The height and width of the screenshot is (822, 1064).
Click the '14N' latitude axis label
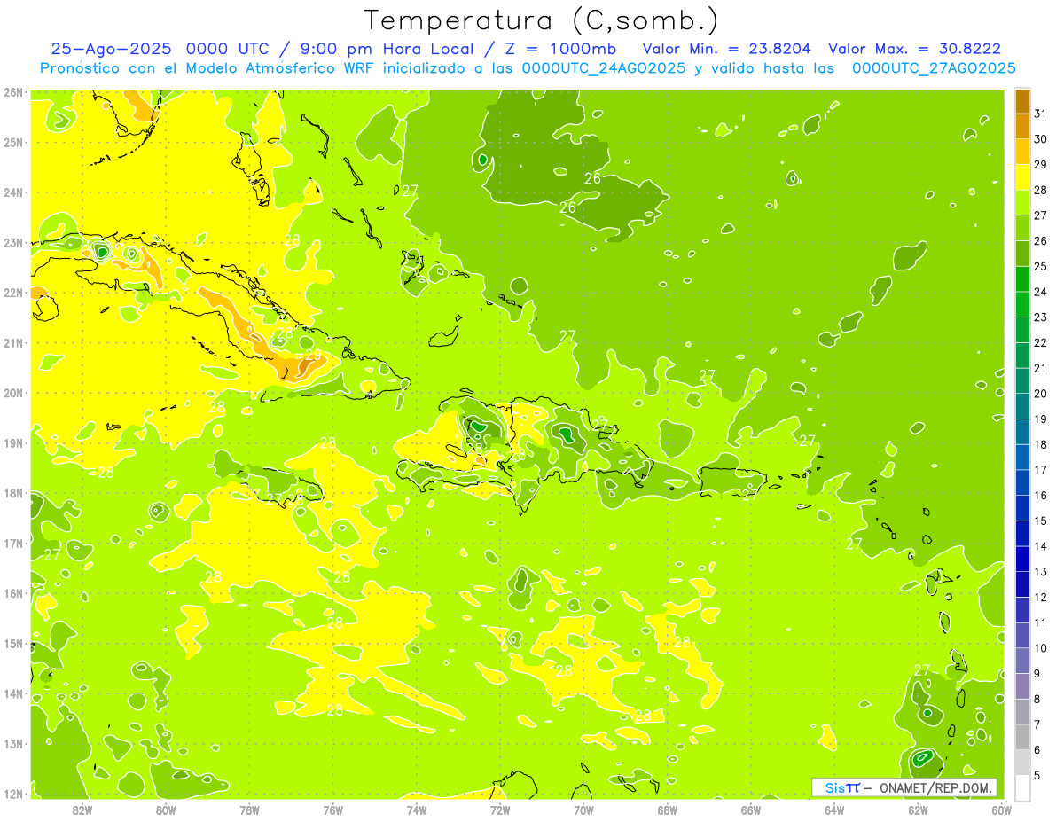pos(13,693)
